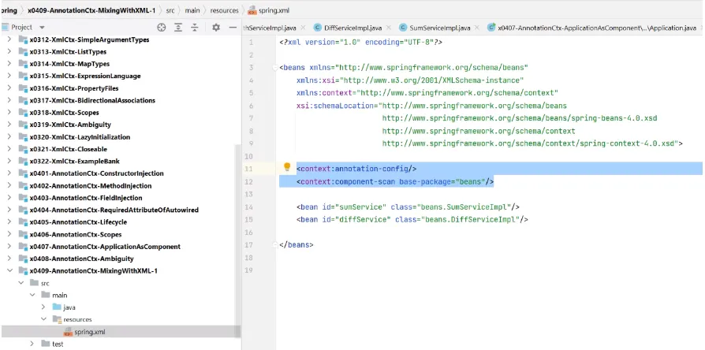Select x0314-XmlCtx-MapTypes in tree
The height and width of the screenshot is (350, 705).
(x=69, y=64)
